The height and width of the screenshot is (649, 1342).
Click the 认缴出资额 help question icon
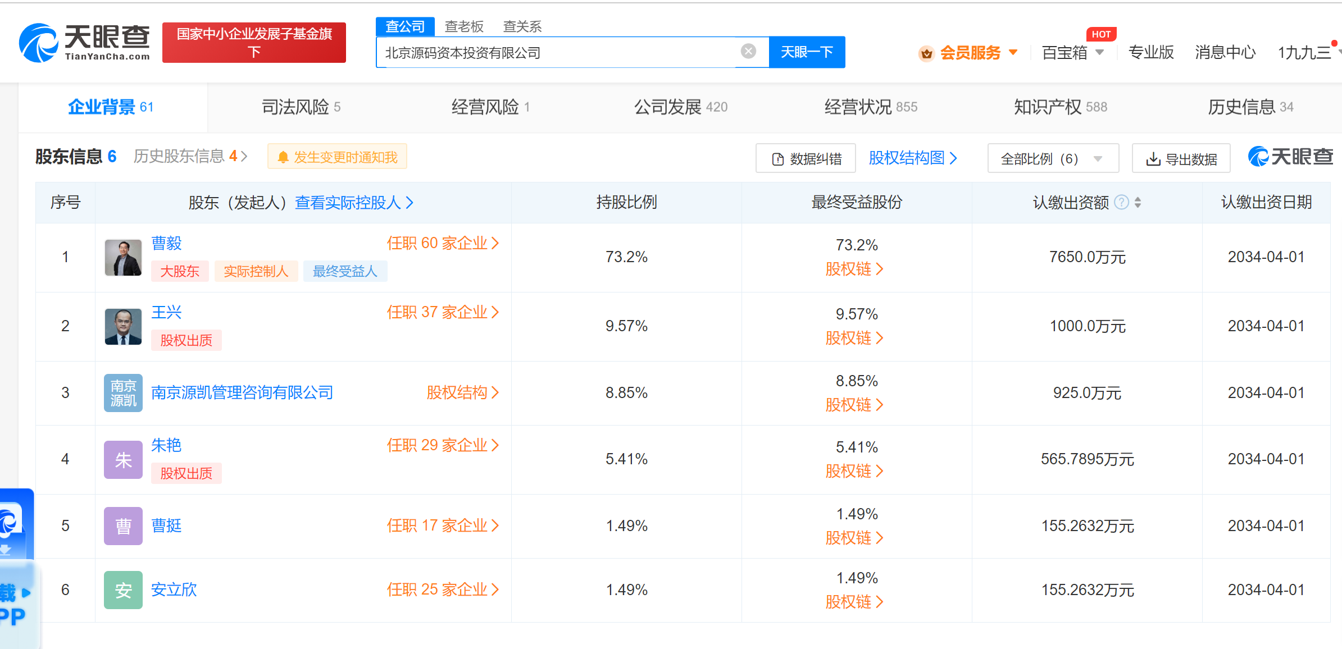coord(1121,202)
